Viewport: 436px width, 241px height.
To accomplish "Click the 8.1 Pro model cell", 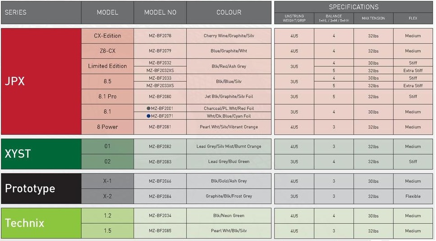I will (x=107, y=96).
